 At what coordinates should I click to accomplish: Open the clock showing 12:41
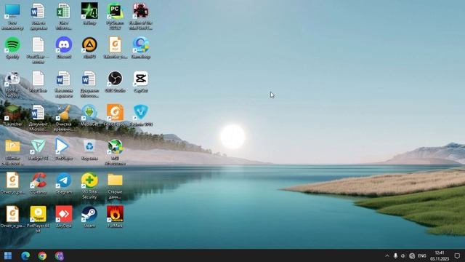click(x=440, y=255)
